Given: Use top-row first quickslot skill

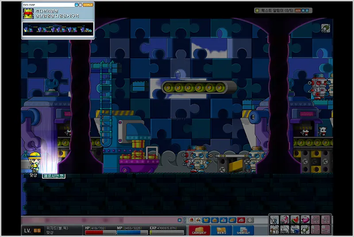Looking at the screenshot, I should click(x=274, y=220).
